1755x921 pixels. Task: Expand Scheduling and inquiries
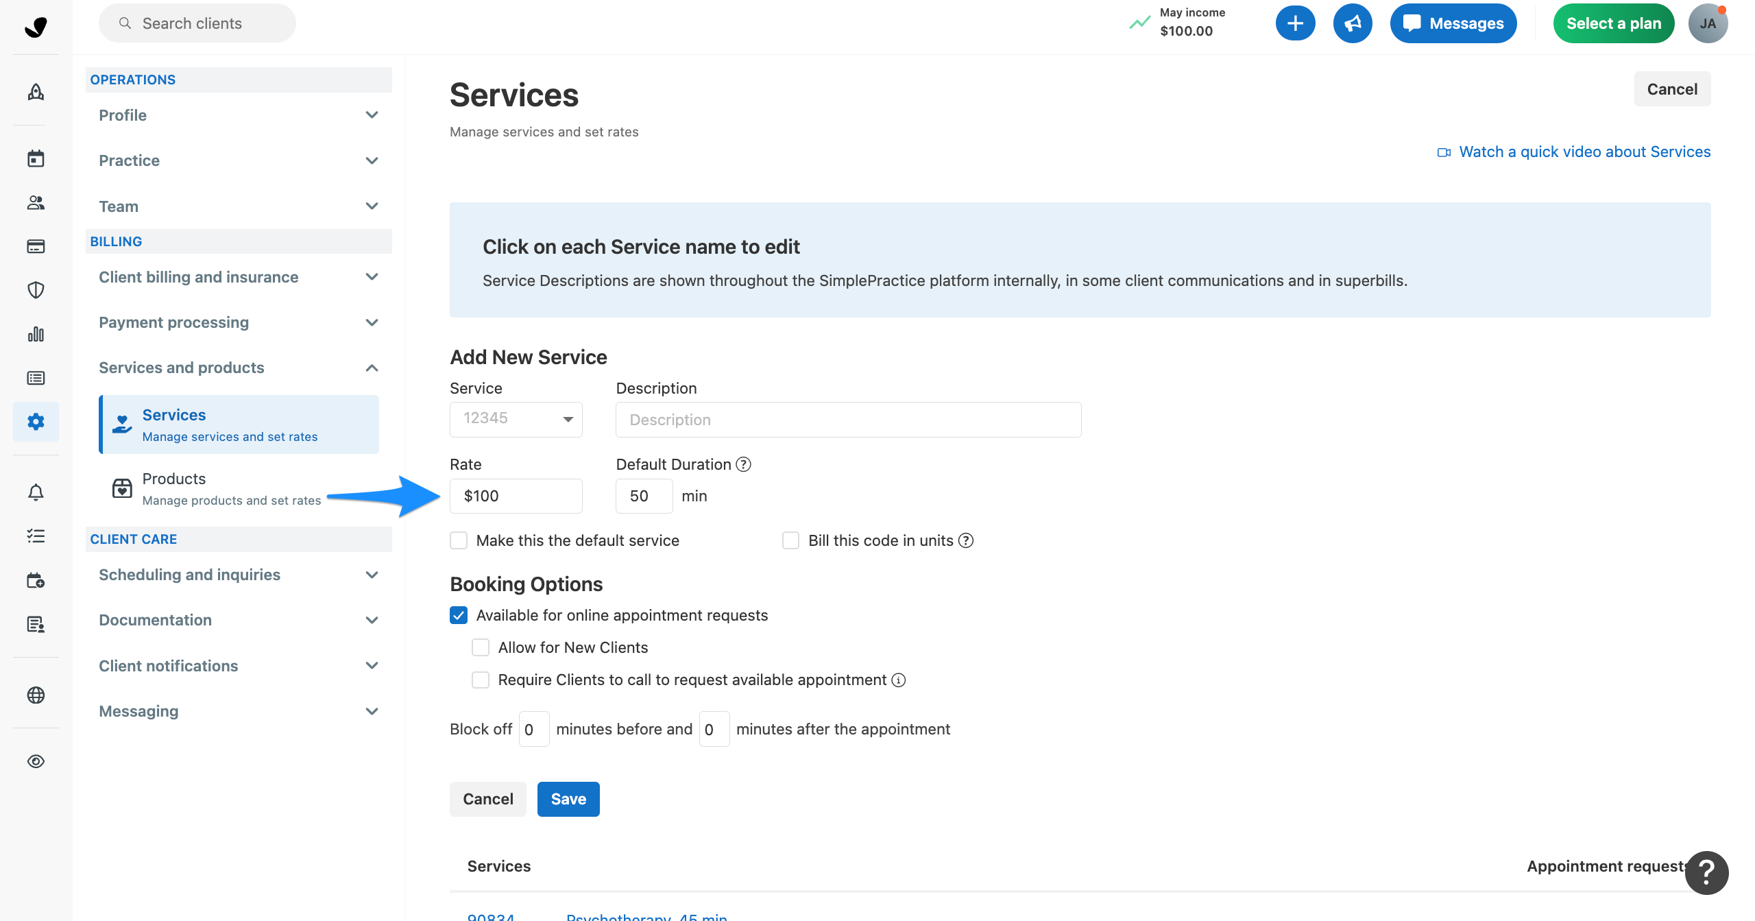pos(239,575)
